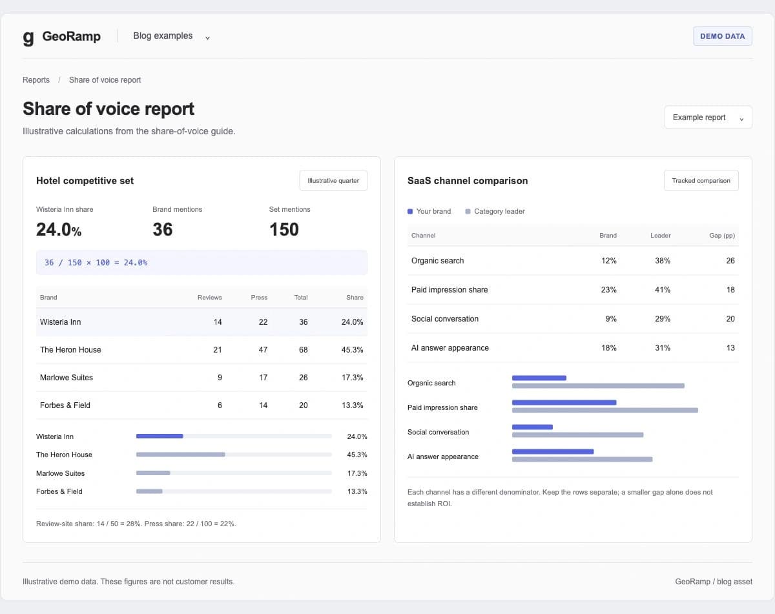Click the Share column header

tap(355, 298)
